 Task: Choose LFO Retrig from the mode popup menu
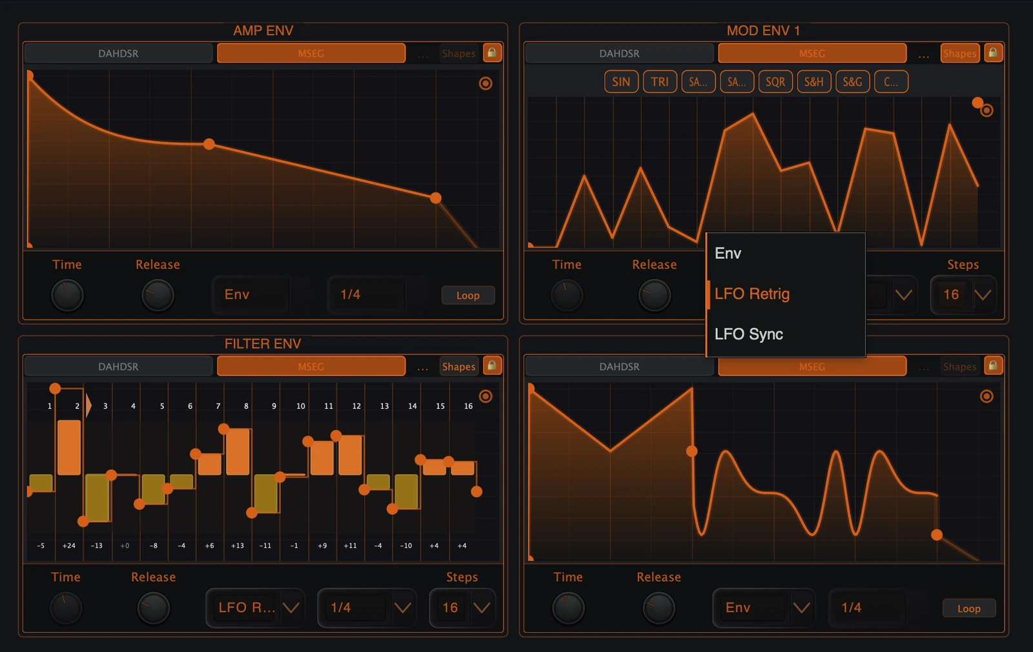[786, 294]
